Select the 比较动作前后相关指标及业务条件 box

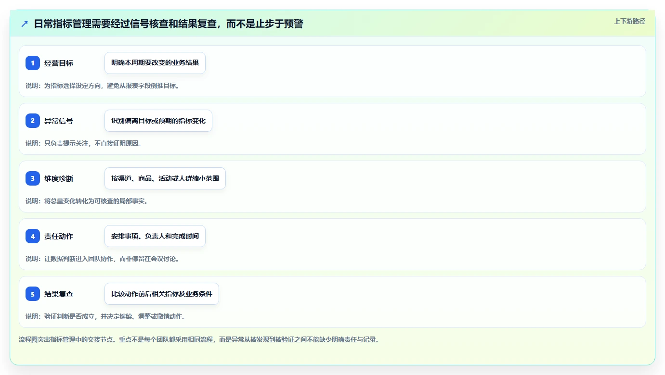coord(162,294)
